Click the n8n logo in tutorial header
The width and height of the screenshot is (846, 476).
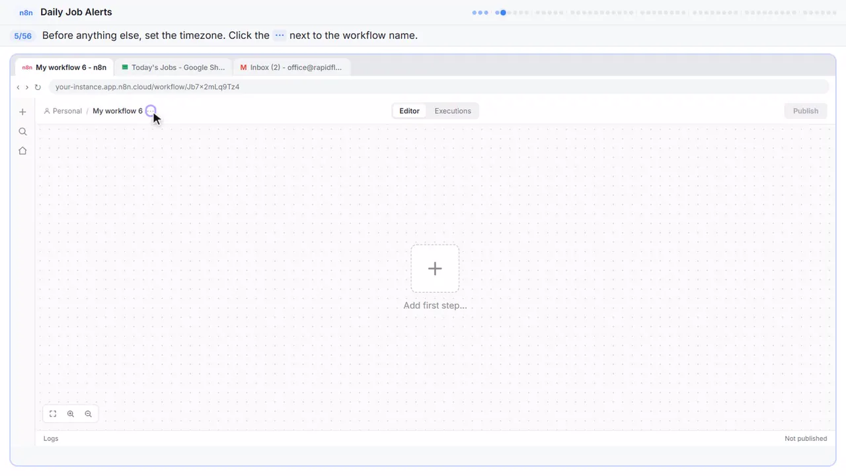pos(26,13)
